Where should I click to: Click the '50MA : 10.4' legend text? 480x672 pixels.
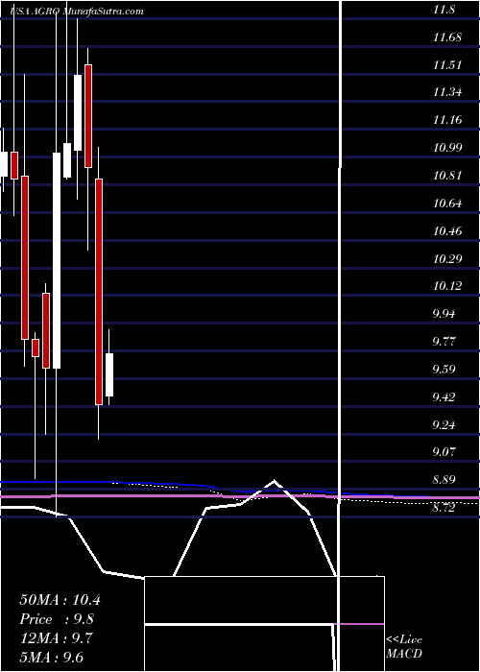pos(60,600)
